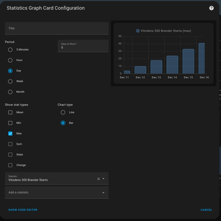Check the State stat type box
This screenshot has height=221, width=221.
click(x=10, y=155)
